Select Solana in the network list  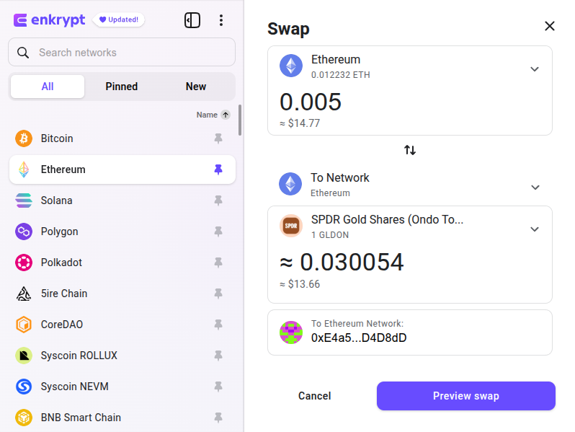[122, 200]
